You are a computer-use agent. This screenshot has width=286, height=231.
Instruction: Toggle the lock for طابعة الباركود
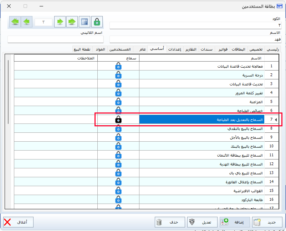click(x=118, y=200)
